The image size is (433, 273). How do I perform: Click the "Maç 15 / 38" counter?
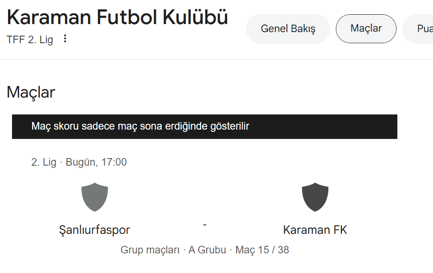click(262, 250)
